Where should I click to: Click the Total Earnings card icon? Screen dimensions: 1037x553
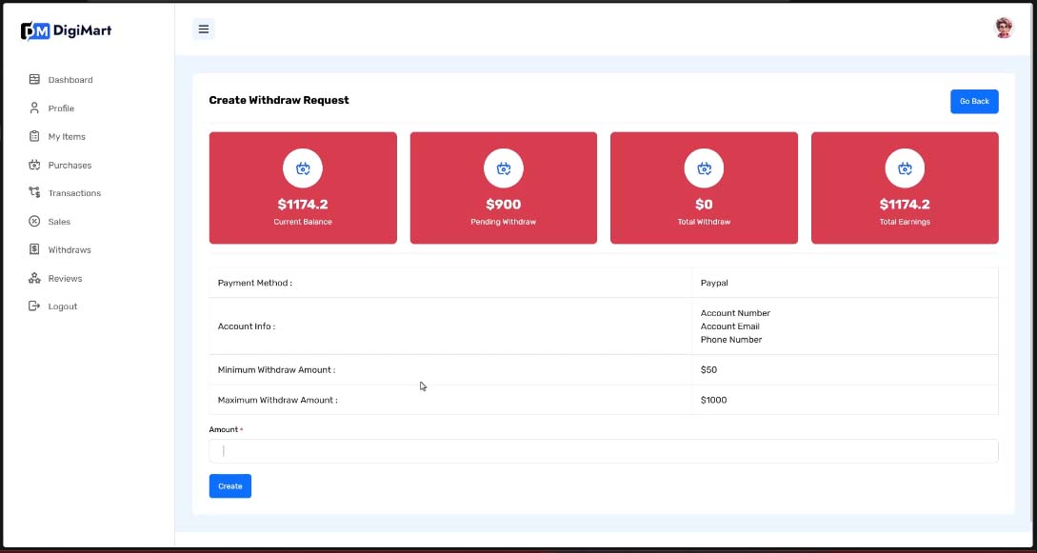point(905,168)
